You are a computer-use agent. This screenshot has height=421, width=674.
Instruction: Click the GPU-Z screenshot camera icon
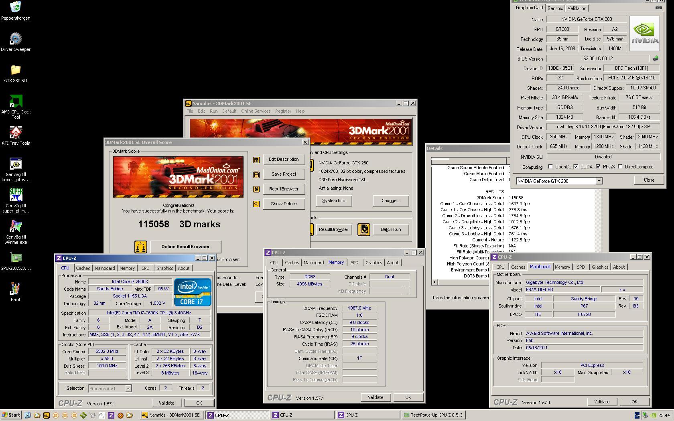click(658, 8)
